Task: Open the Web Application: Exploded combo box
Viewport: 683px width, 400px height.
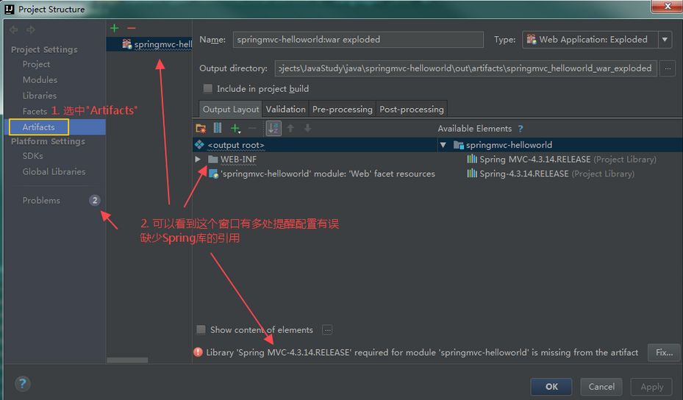Action: click(x=597, y=39)
